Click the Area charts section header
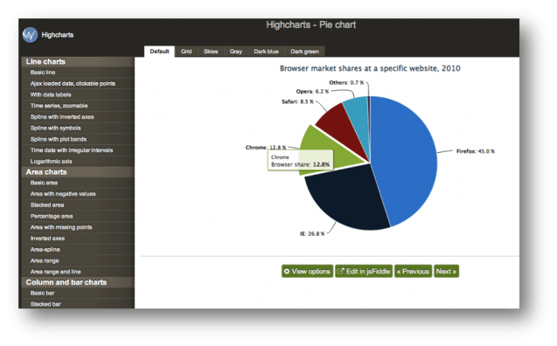Screen dimensions: 557x346 78,172
